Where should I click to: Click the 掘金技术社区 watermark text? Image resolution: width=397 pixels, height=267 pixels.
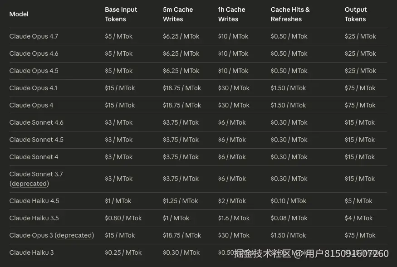pyautogui.click(x=262, y=253)
